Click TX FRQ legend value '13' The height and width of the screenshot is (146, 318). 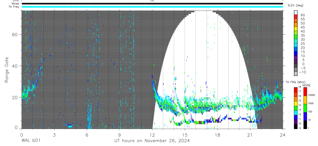click(x=300, y=110)
